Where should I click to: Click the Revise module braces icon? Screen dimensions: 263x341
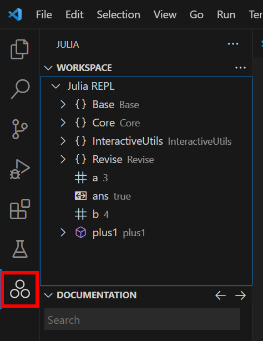pyautogui.click(x=80, y=159)
